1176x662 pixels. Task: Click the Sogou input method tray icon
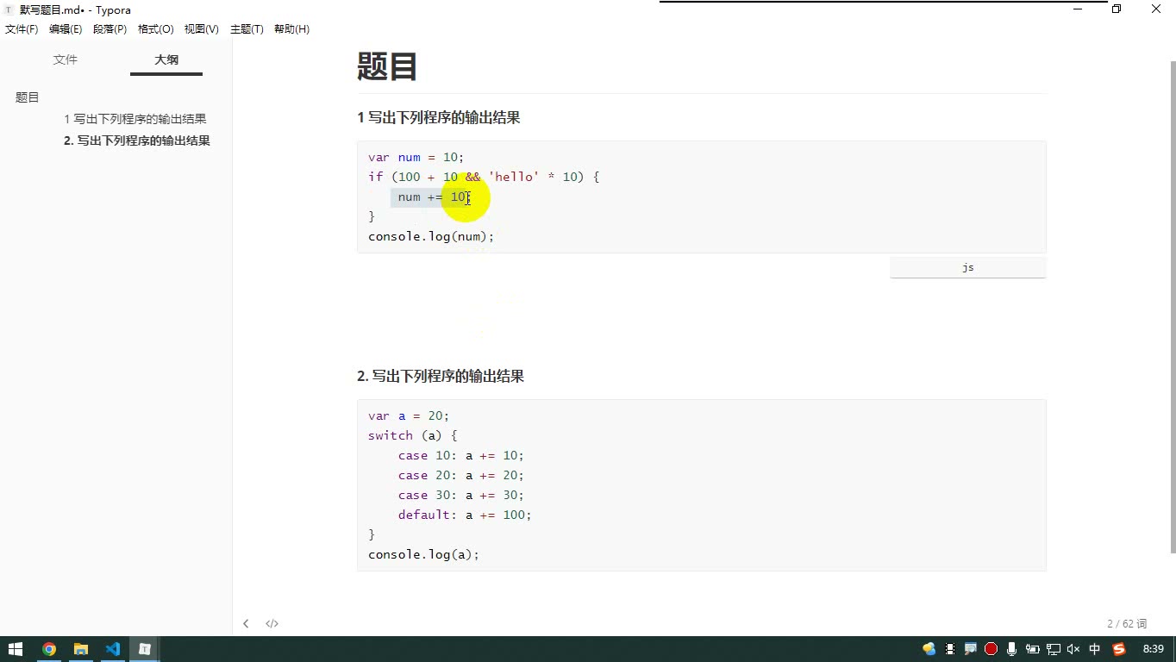(1119, 649)
